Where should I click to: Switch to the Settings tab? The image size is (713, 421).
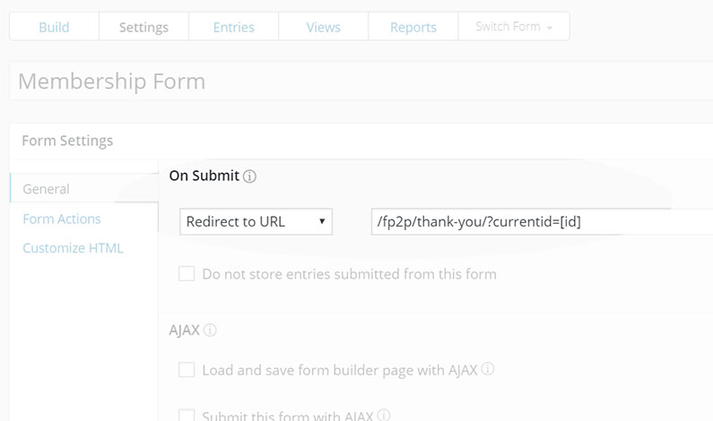(143, 27)
